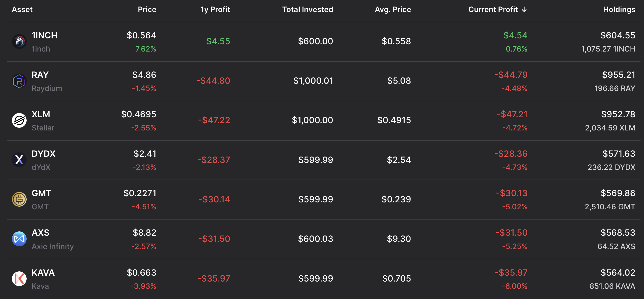Viewport: 644px width, 299px height.
Task: Click AXS total invested $600.03
Action: point(316,239)
